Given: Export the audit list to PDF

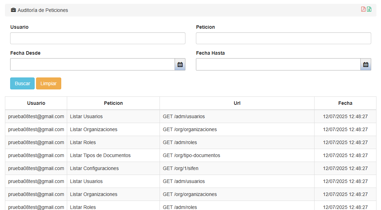Looking at the screenshot, I should point(363,9).
